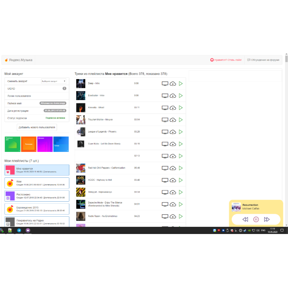The image size is (288, 288).
Task: Play Red Hot Chili Peppers - Californication
Action: point(181,168)
